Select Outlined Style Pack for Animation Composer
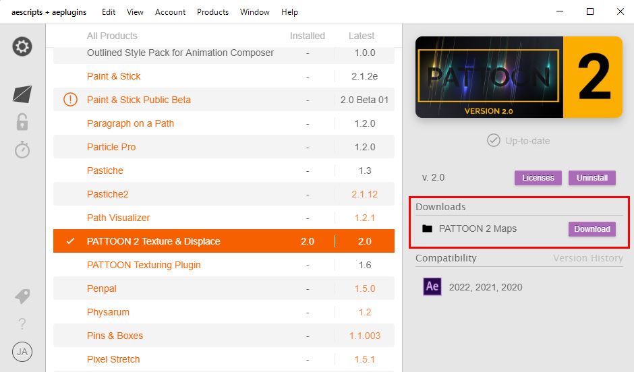Screen dimensions: 634x372 (x=224, y=55)
